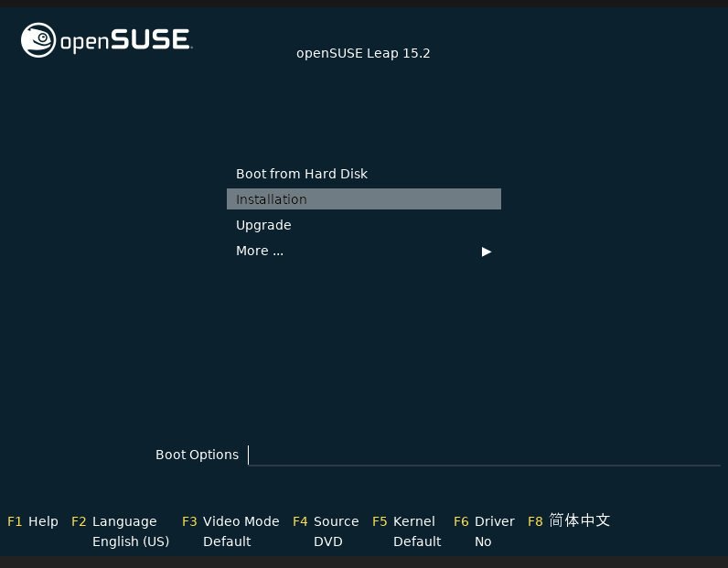Expand the More submenu arrow
This screenshot has width=728, height=568.
(487, 252)
